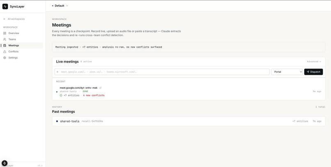Click the 'Meeting ingested' status banner

pos(188,47)
